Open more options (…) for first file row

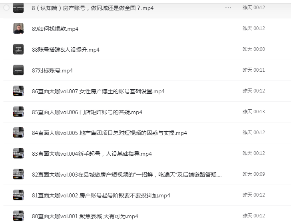click(228, 8)
